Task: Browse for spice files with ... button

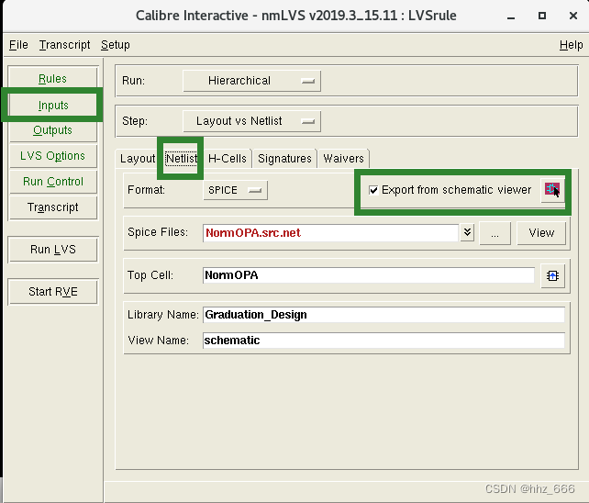Action: pos(495,233)
